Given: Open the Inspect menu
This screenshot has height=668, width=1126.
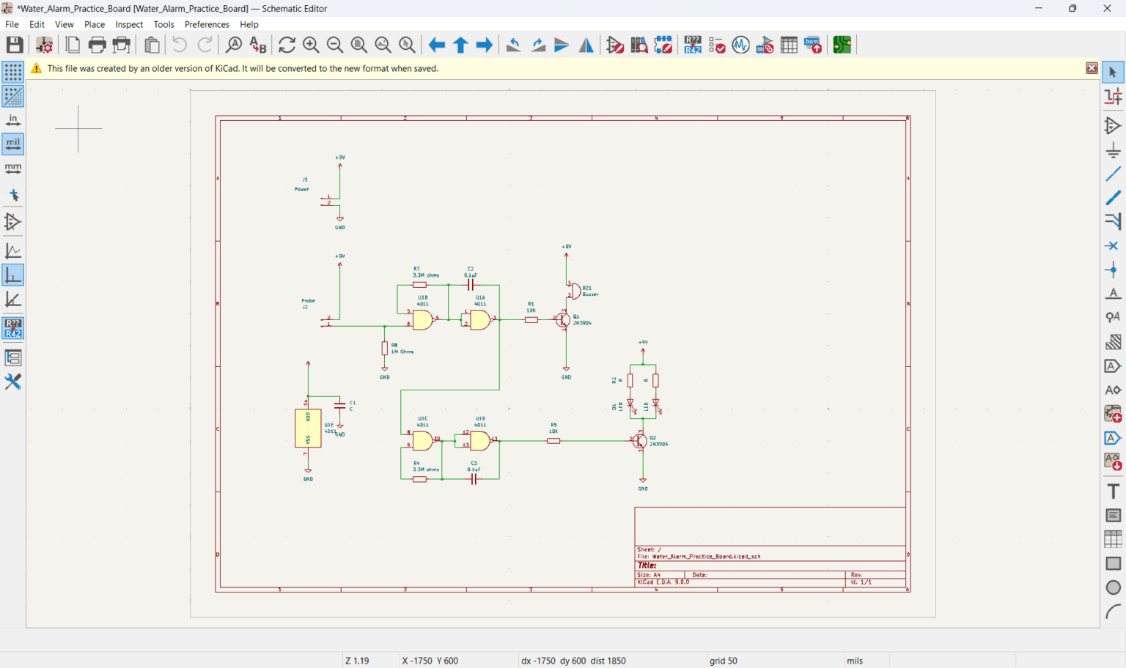Looking at the screenshot, I should click(x=129, y=24).
